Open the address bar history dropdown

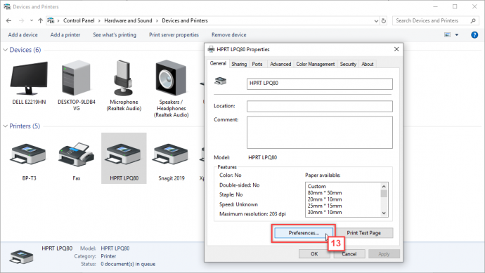[x=376, y=21]
